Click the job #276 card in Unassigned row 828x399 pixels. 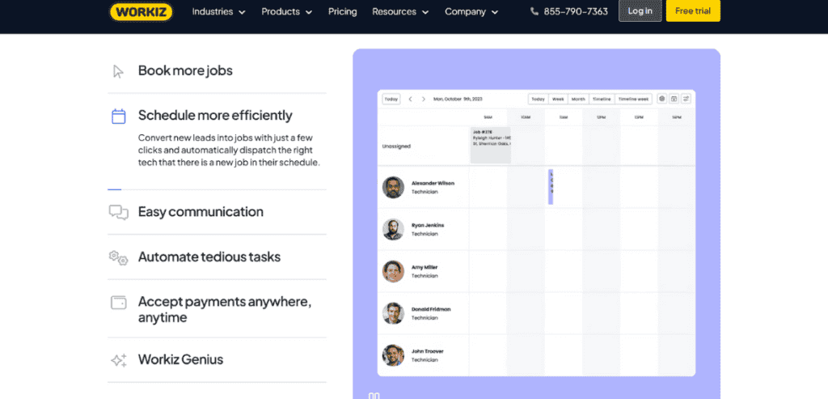[491, 145]
